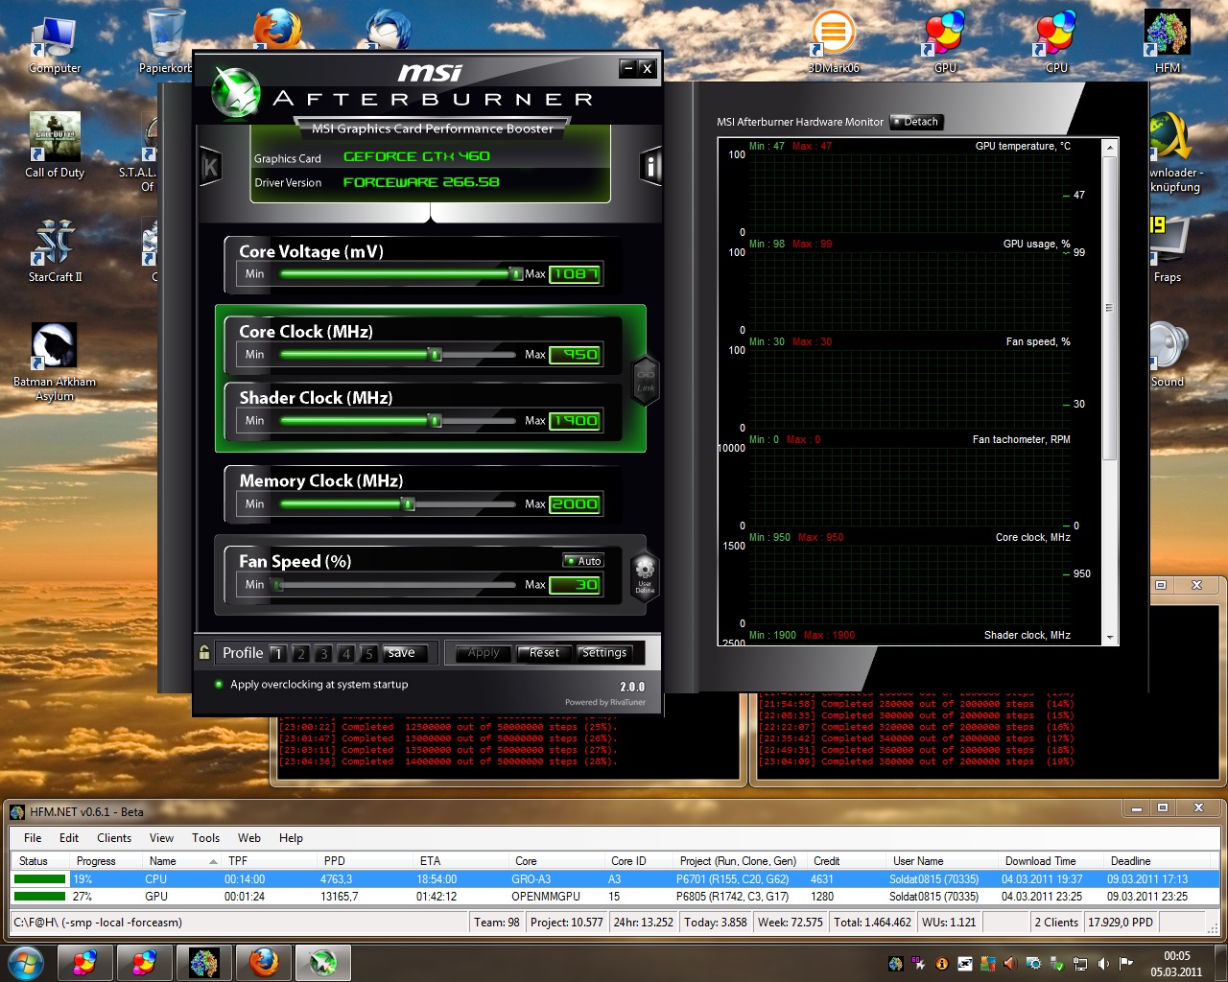
Task: Open the Windows Start menu
Action: pyautogui.click(x=26, y=962)
